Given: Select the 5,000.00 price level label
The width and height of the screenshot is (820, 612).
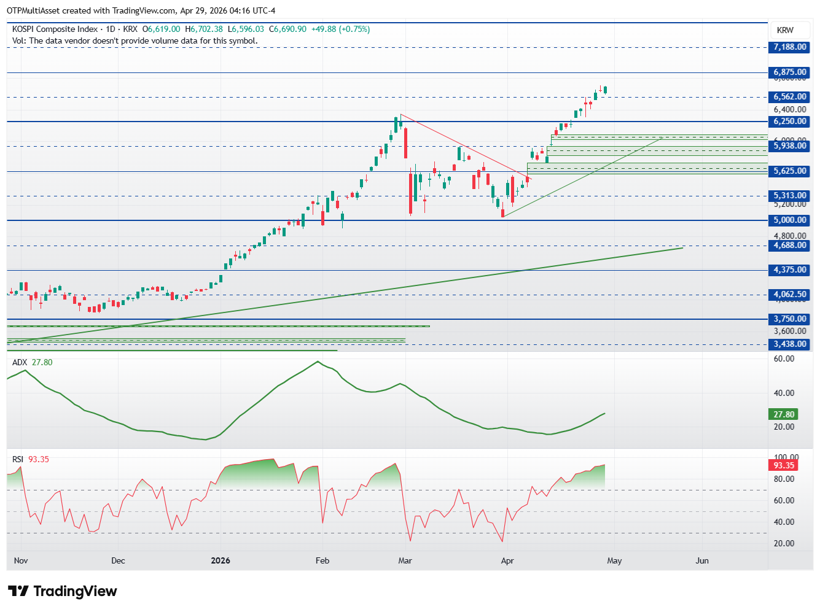Looking at the screenshot, I should 790,220.
